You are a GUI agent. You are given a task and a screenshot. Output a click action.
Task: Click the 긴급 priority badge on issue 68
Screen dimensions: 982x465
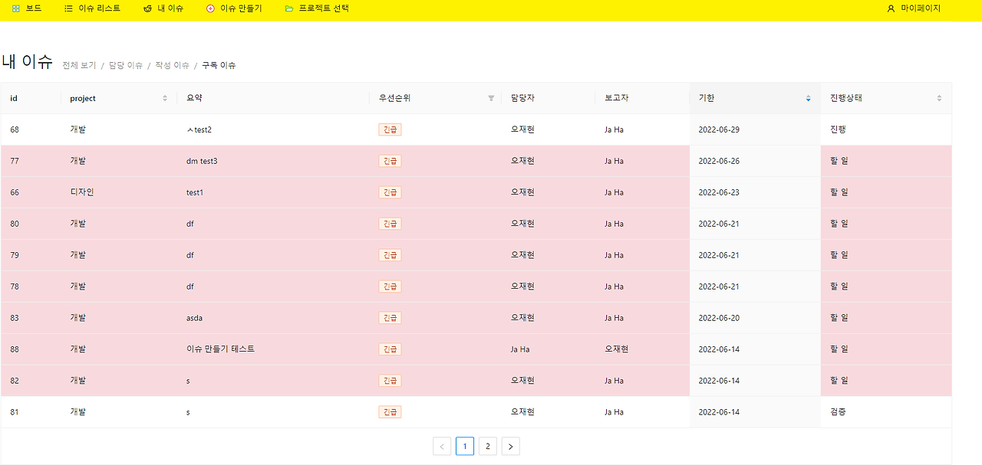tap(390, 129)
